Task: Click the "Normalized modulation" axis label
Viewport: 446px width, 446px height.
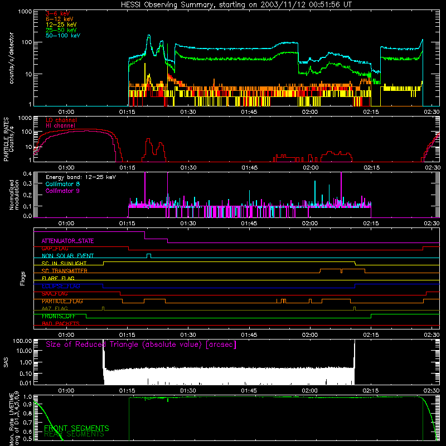Action: [14, 195]
